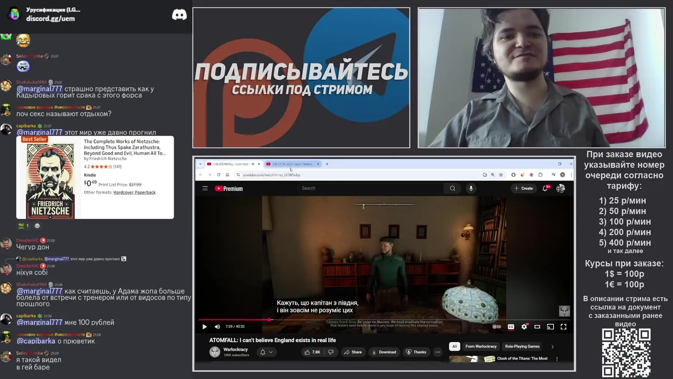Open a new browser tab
673x379 pixels.
327,164
